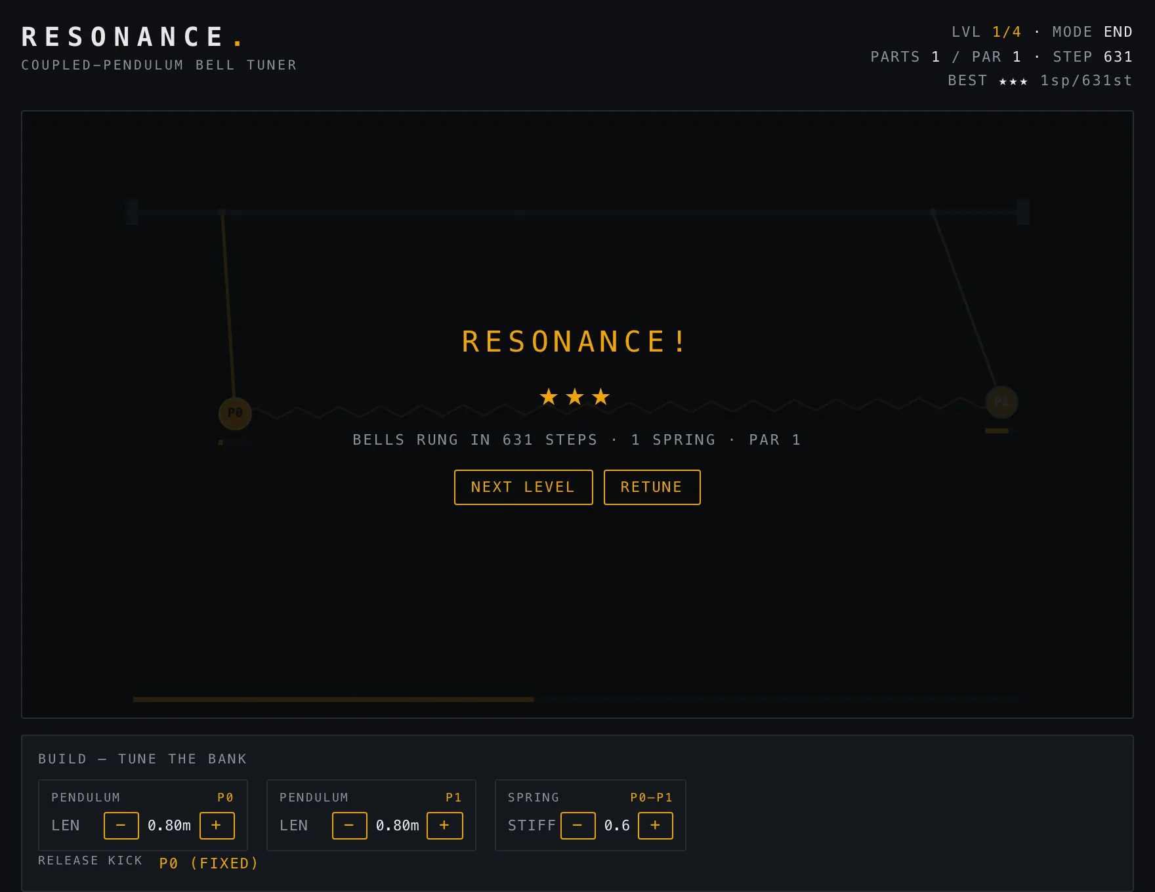Click the MODE END status
Screen dimensions: 1155x892
coord(1092,32)
